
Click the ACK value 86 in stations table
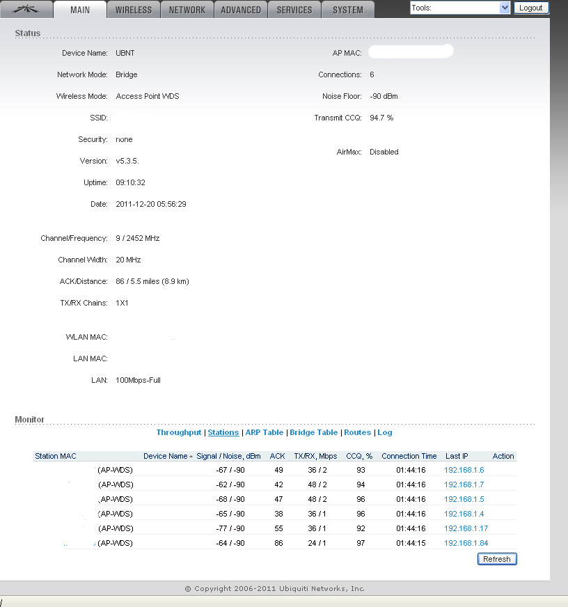pos(278,543)
